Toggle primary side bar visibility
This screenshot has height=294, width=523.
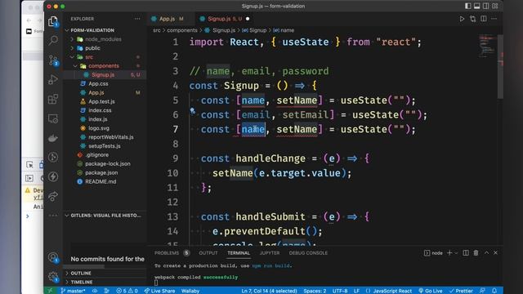tap(468, 6)
